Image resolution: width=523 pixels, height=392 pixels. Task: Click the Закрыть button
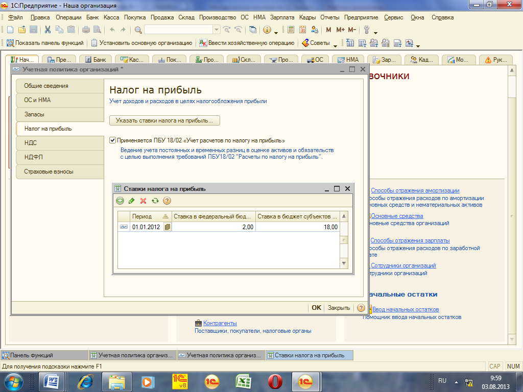[x=339, y=308]
